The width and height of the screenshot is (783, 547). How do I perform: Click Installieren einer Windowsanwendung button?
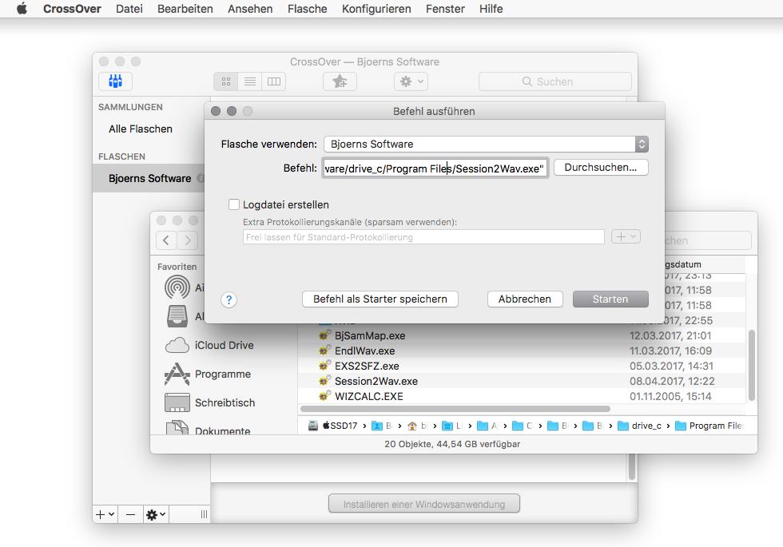pyautogui.click(x=424, y=504)
